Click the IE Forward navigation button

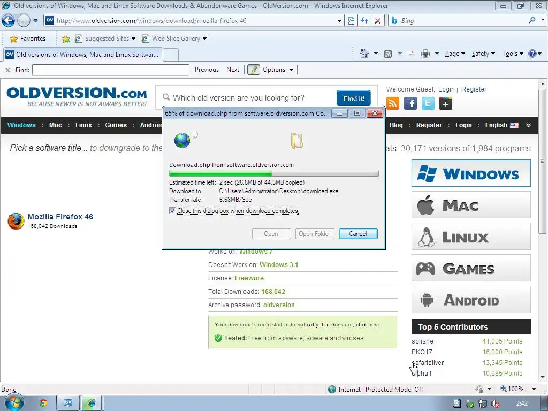24,21
